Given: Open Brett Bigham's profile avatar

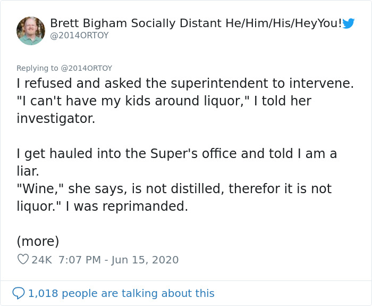Looking at the screenshot, I should point(31,31).
